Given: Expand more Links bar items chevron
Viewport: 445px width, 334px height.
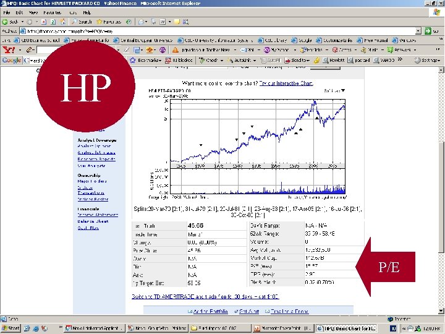Looking at the screenshot, I should (x=441, y=39).
